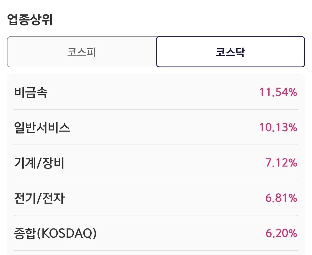
Task: Select the 기계/장비 sector name
Action: [39, 163]
